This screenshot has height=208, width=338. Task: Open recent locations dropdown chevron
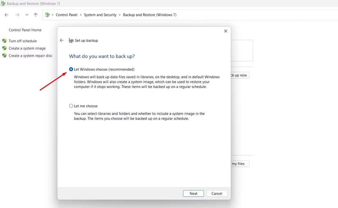click(27, 15)
